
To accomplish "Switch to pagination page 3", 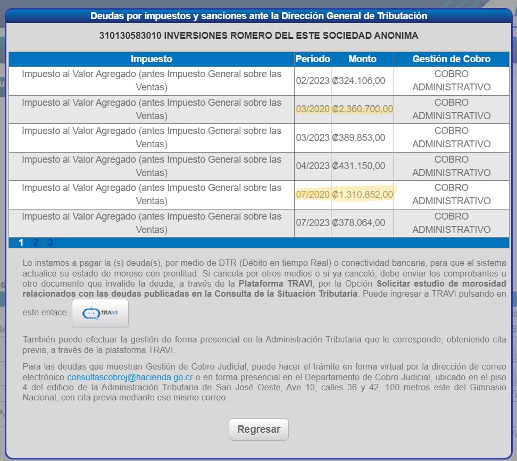I will [49, 242].
